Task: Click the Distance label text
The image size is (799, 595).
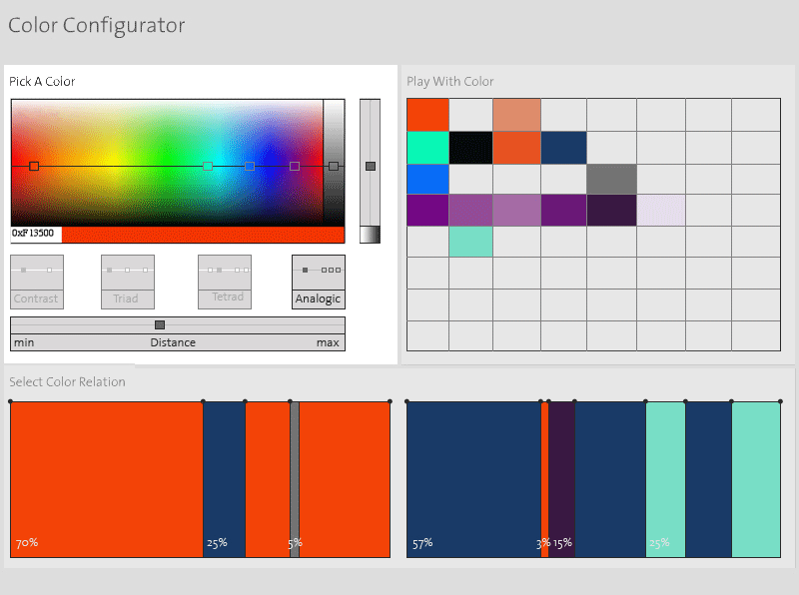Action: 173,342
